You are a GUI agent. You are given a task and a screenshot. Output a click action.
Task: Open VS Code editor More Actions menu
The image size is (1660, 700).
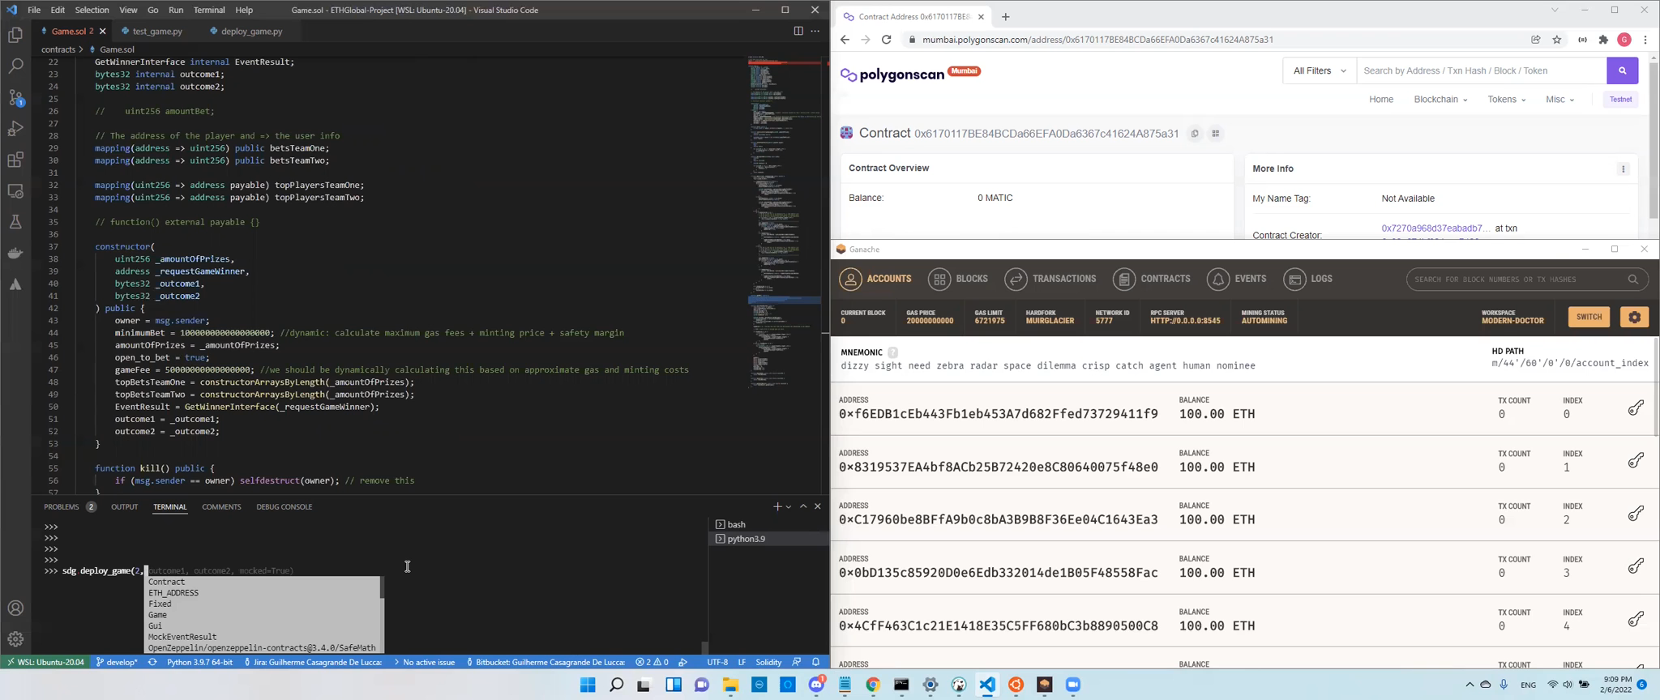pyautogui.click(x=815, y=31)
